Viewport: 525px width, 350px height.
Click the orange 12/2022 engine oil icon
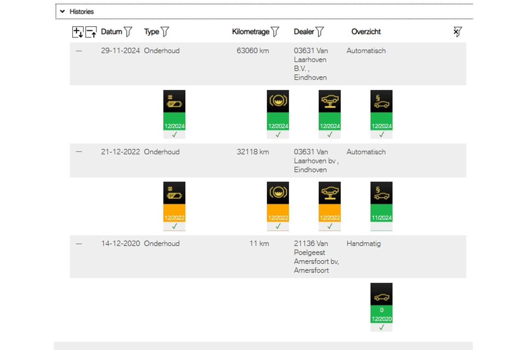click(174, 202)
